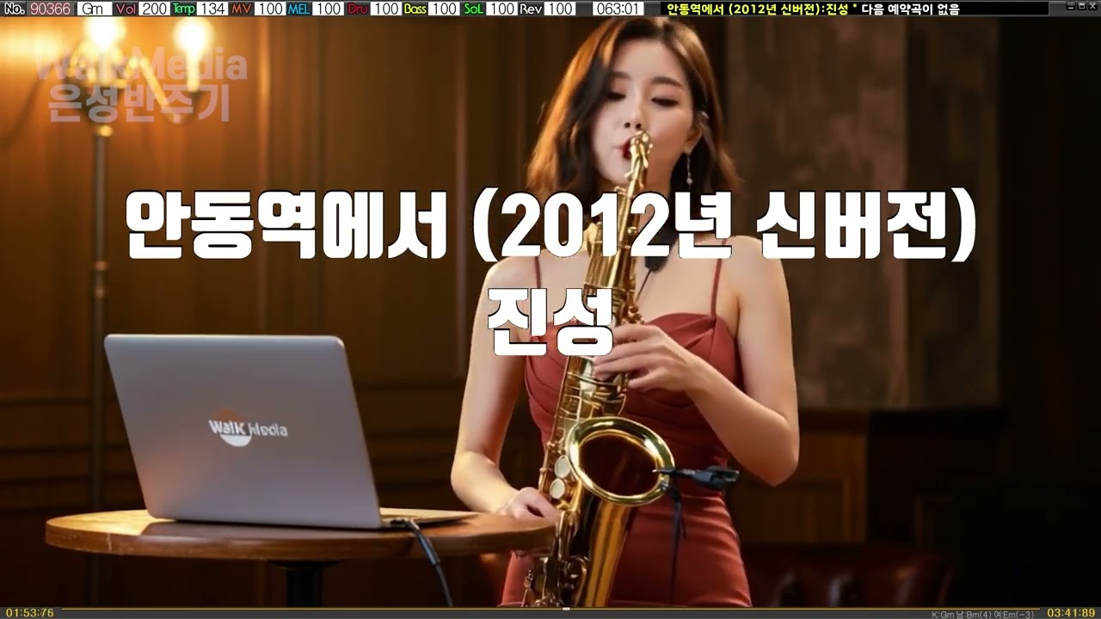Image resolution: width=1101 pixels, height=619 pixels.
Task: Click the Vol label
Action: click(x=126, y=9)
